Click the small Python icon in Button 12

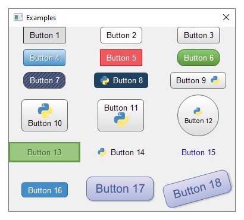coord(198,112)
